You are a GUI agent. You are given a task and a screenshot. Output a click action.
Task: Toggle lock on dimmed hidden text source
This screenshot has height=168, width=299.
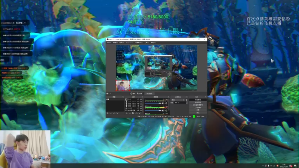click(x=141, y=102)
